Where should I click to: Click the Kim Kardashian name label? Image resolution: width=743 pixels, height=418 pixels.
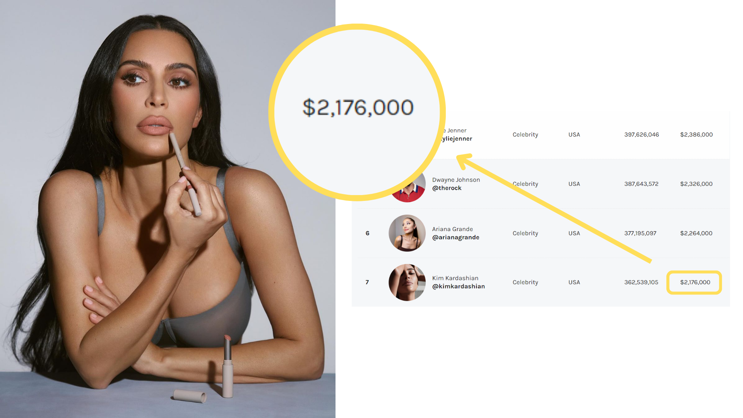pos(455,278)
